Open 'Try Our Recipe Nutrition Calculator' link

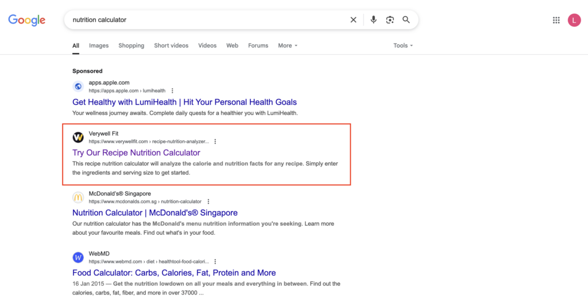click(136, 153)
